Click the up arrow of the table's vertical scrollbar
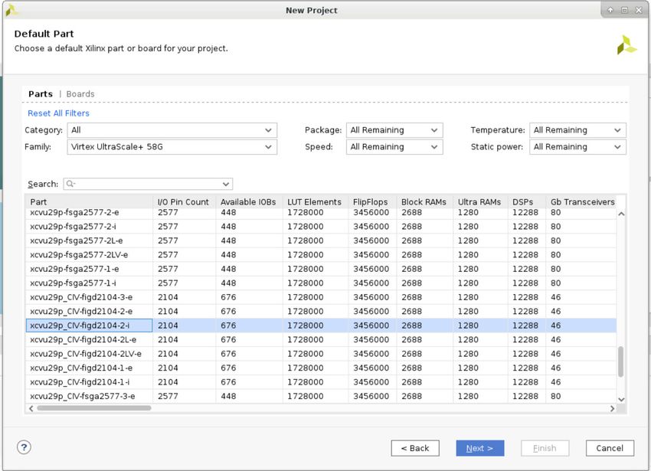This screenshot has width=651, height=471. [x=621, y=214]
